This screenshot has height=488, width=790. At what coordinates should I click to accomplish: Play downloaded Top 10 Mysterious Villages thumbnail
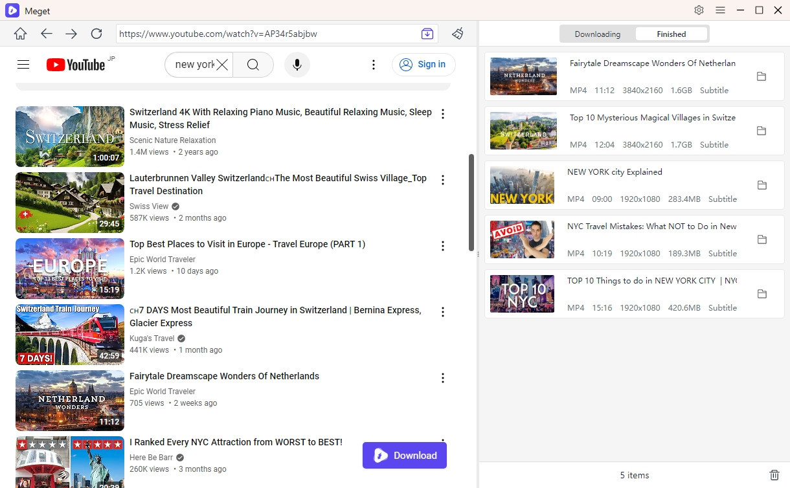(523, 131)
